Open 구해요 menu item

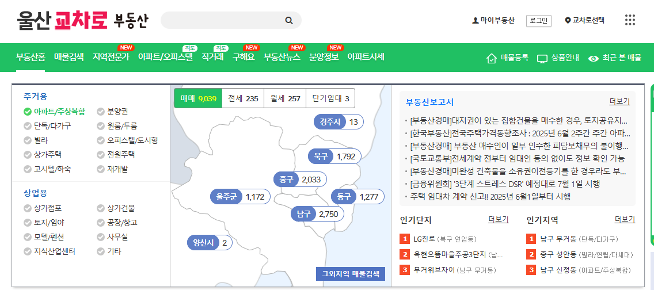click(244, 57)
